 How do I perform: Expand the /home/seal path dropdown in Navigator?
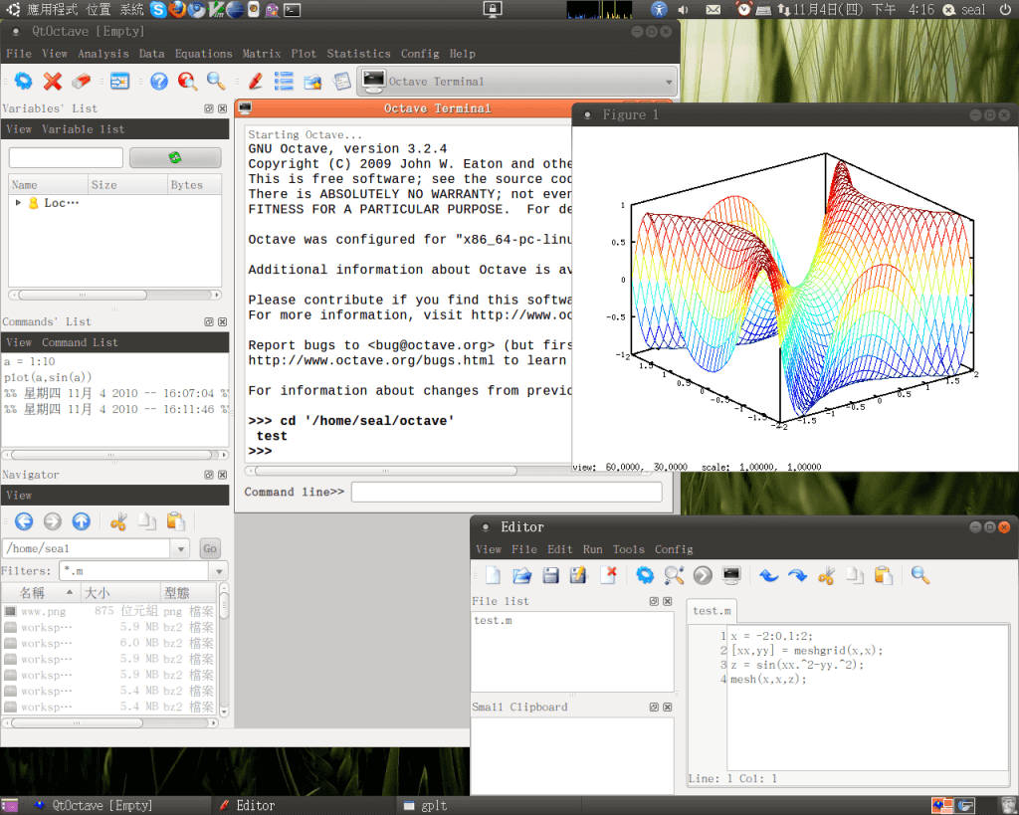182,547
